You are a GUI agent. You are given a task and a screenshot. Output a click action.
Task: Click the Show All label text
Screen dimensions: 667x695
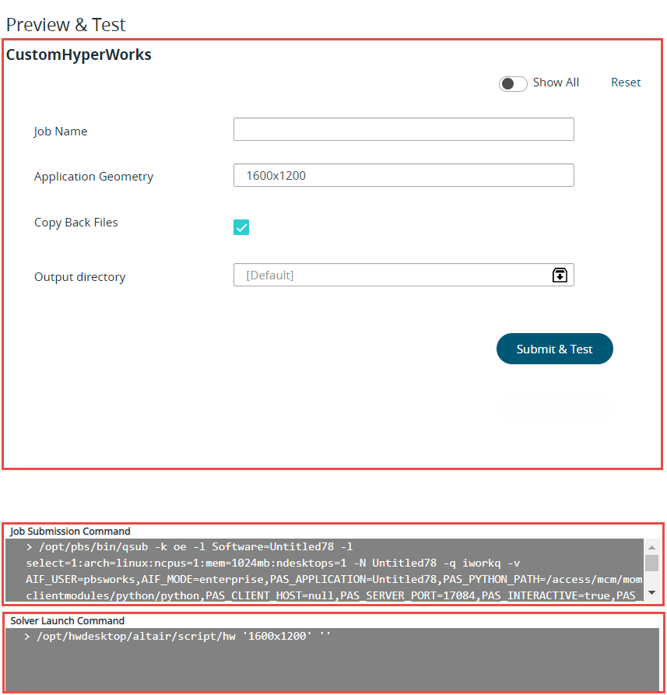coord(556,82)
